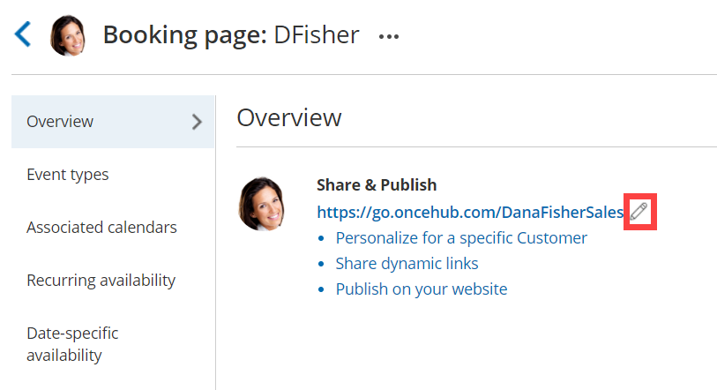
Task: Click the bullet before Share dynamic links
Action: (323, 264)
